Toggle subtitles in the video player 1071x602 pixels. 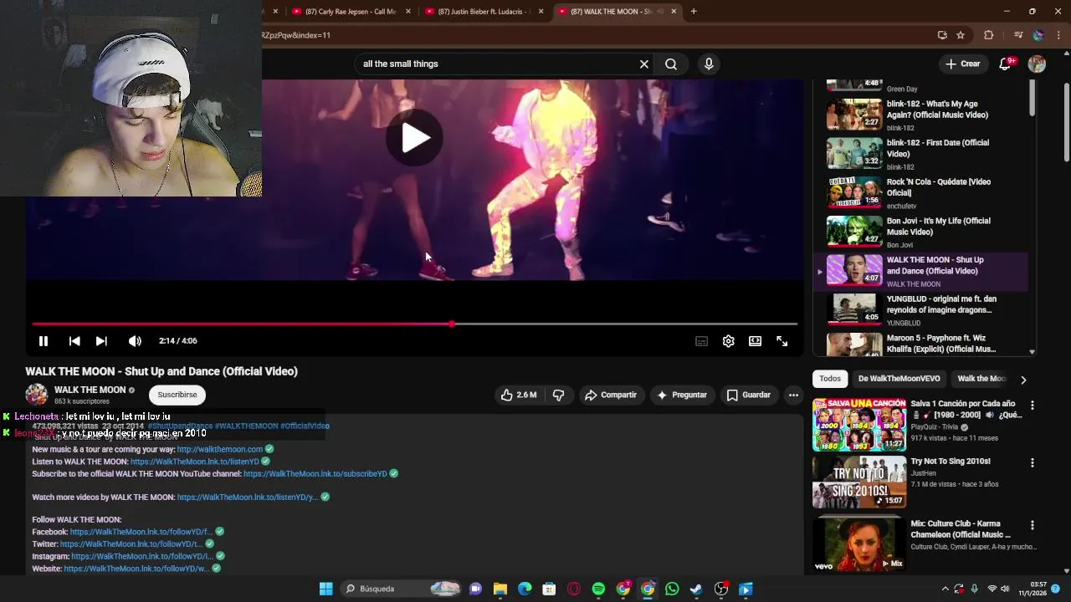click(x=701, y=341)
